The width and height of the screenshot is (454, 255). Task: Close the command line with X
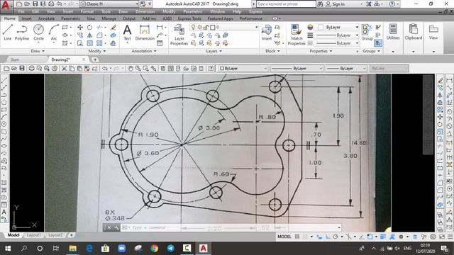pos(109,227)
